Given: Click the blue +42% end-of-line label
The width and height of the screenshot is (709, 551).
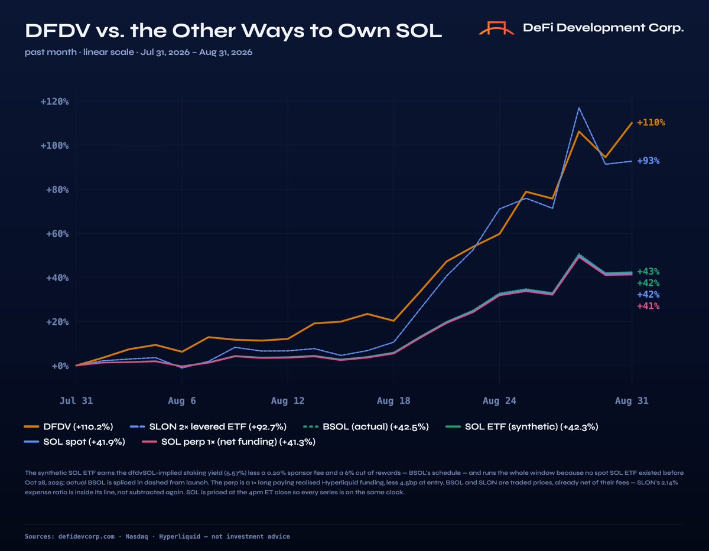Looking at the screenshot, I should (x=648, y=295).
